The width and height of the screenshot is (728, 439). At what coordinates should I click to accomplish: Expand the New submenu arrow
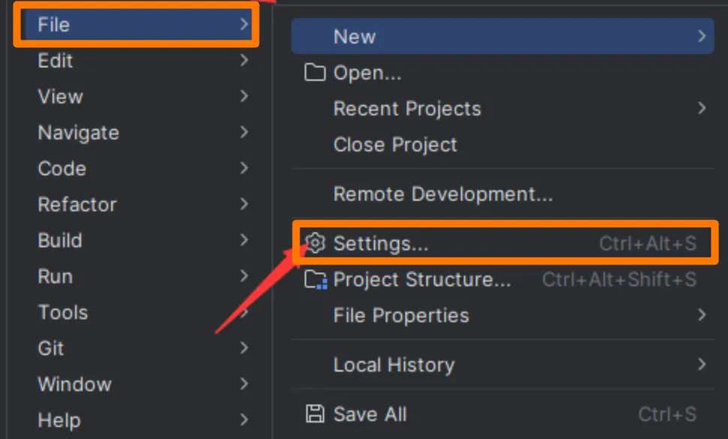tap(699, 36)
